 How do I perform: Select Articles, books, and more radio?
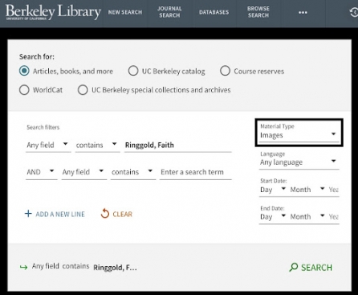[x=24, y=71]
